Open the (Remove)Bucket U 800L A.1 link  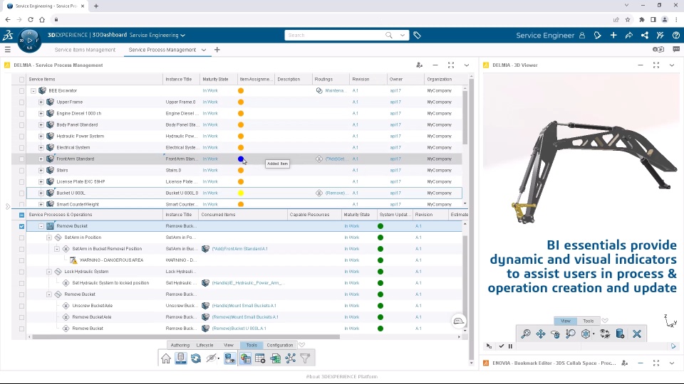[x=239, y=329]
